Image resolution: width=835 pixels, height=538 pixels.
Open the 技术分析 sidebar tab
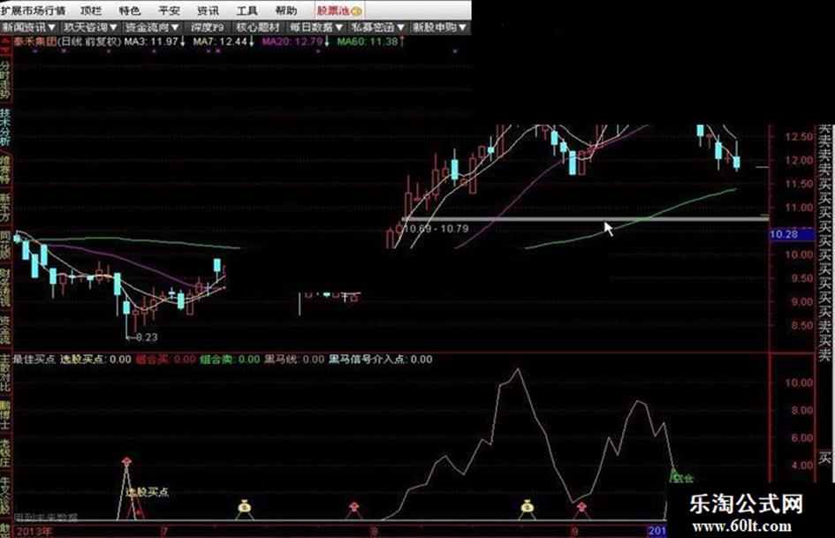coord(5,127)
